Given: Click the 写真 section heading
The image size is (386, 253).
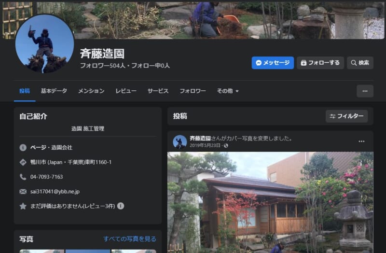Looking at the screenshot, I should tap(27, 239).
